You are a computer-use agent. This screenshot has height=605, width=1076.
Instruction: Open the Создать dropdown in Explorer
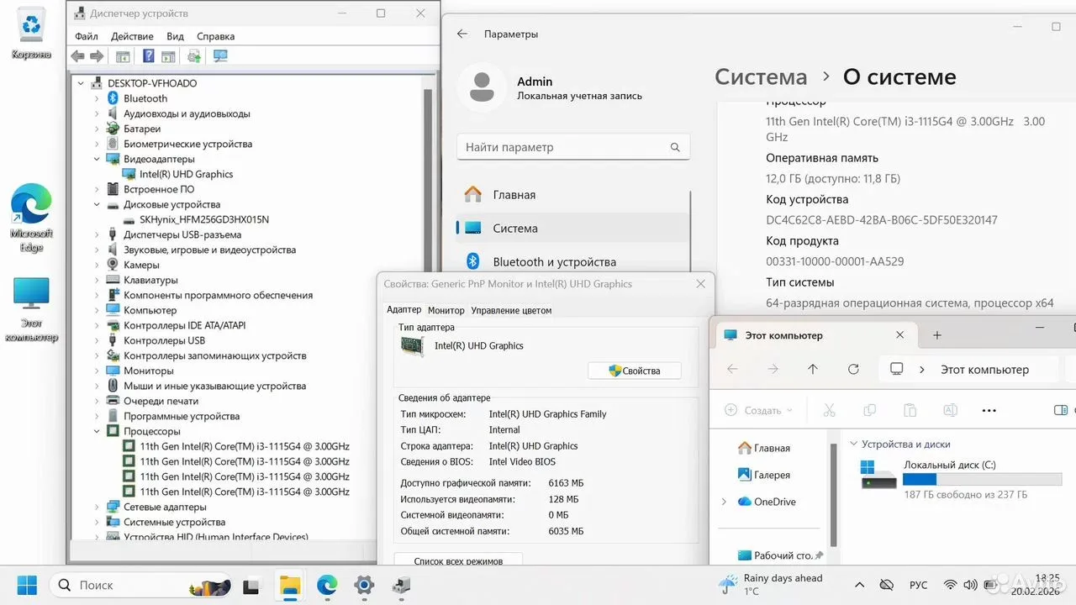point(758,410)
